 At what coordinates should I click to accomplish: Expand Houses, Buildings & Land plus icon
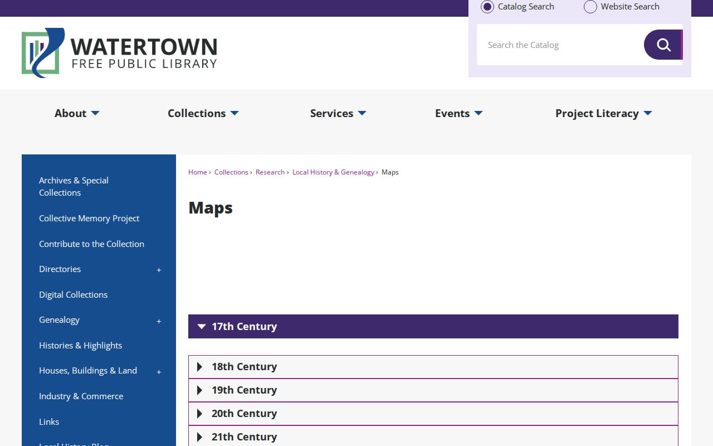pos(159,372)
